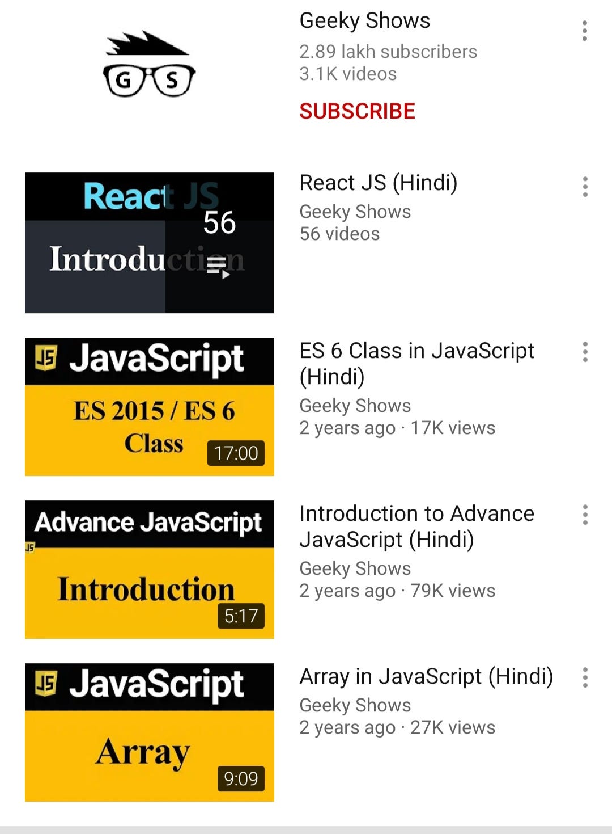Image resolution: width=612 pixels, height=834 pixels.
Task: Open more options for Introduction to Advance JavaScript
Action: [x=585, y=515]
